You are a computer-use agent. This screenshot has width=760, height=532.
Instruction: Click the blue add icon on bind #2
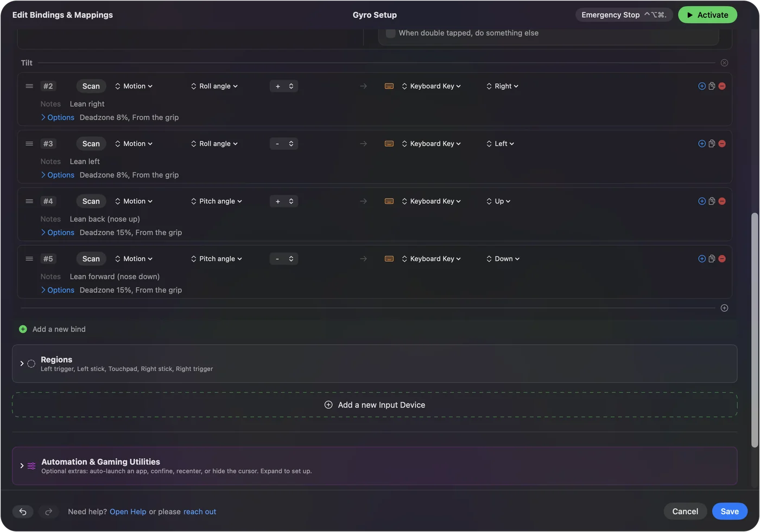(702, 86)
